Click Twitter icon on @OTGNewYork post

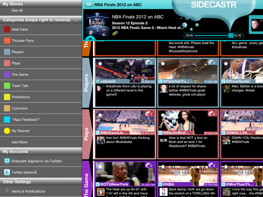tap(97, 184)
